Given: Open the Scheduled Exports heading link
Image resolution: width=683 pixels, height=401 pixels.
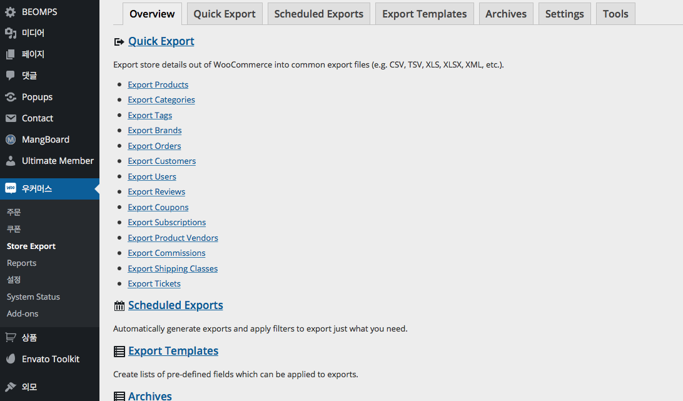Looking at the screenshot, I should (176, 305).
